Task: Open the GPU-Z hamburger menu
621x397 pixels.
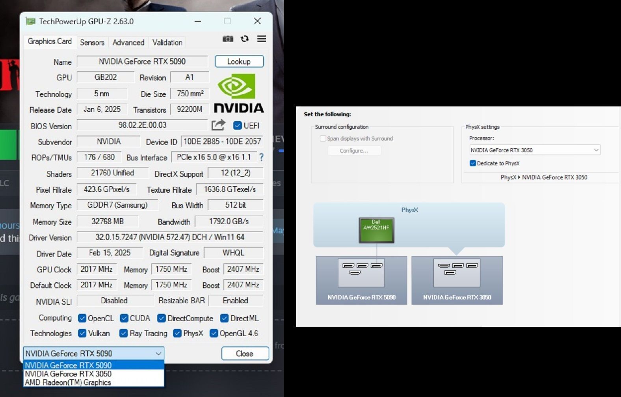Action: pos(262,39)
